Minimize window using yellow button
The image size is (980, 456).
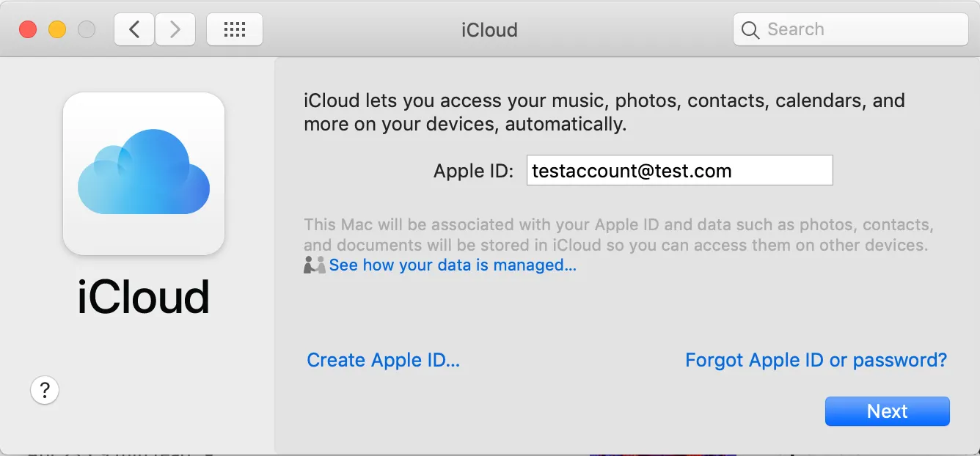point(57,29)
